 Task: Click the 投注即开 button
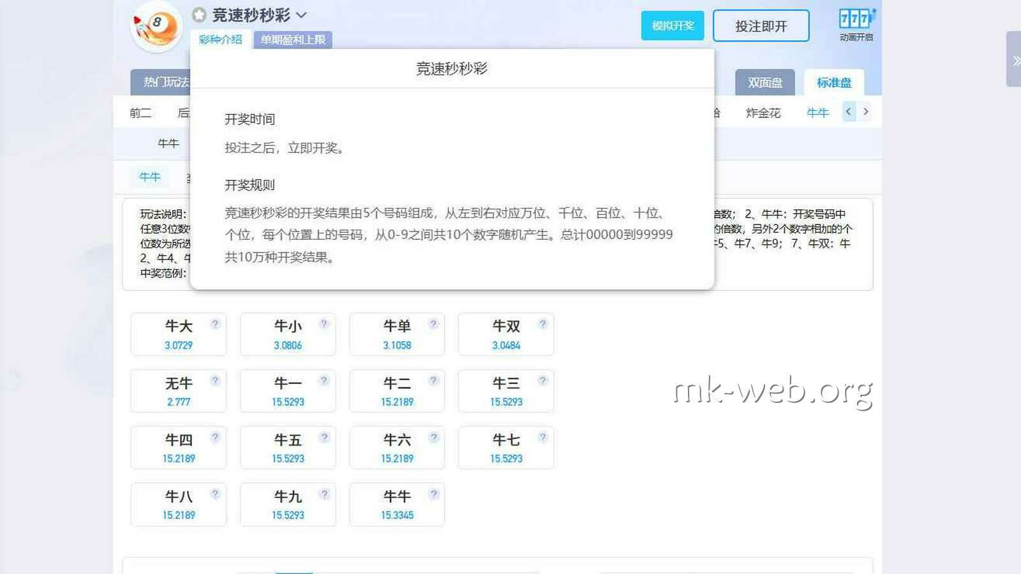tap(761, 26)
